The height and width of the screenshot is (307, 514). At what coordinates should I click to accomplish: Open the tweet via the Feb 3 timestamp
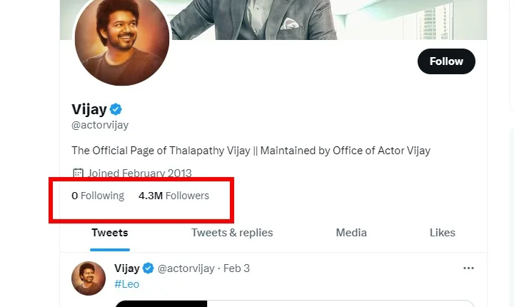[236, 268]
